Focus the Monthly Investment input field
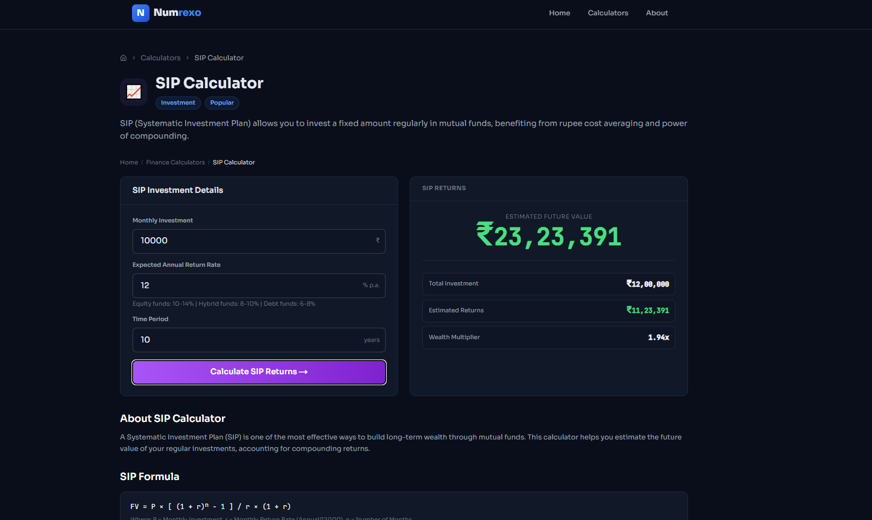This screenshot has height=520, width=872. pos(259,241)
